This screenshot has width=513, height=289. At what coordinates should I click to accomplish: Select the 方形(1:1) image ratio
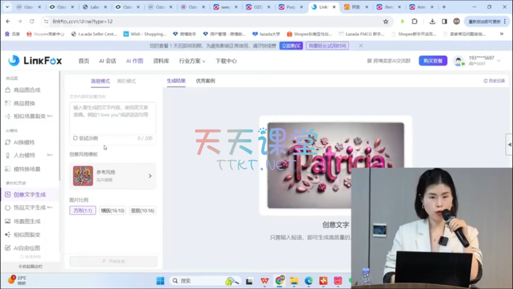point(83,211)
